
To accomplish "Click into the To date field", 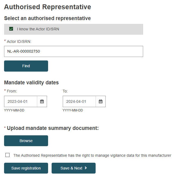I will 79,101.
